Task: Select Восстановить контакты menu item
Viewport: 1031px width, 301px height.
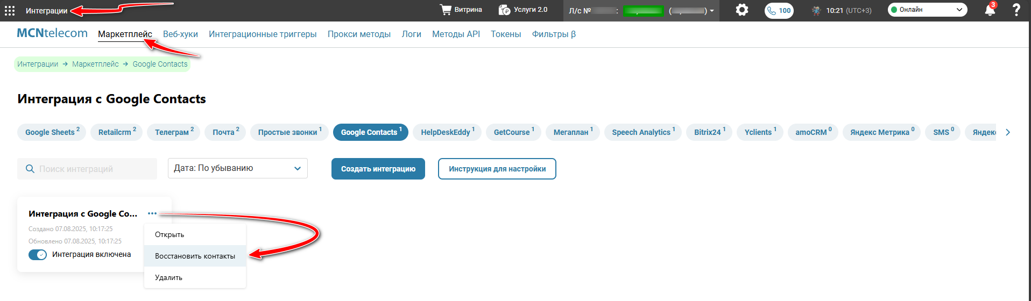Action: coord(195,256)
